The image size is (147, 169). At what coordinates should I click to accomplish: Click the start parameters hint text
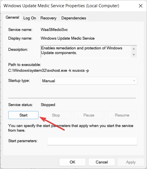pyautogui.click(x=71, y=128)
